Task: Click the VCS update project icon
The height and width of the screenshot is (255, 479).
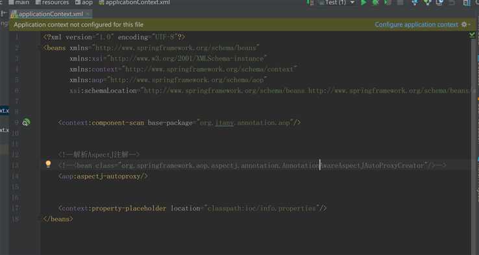Action: click(415, 3)
